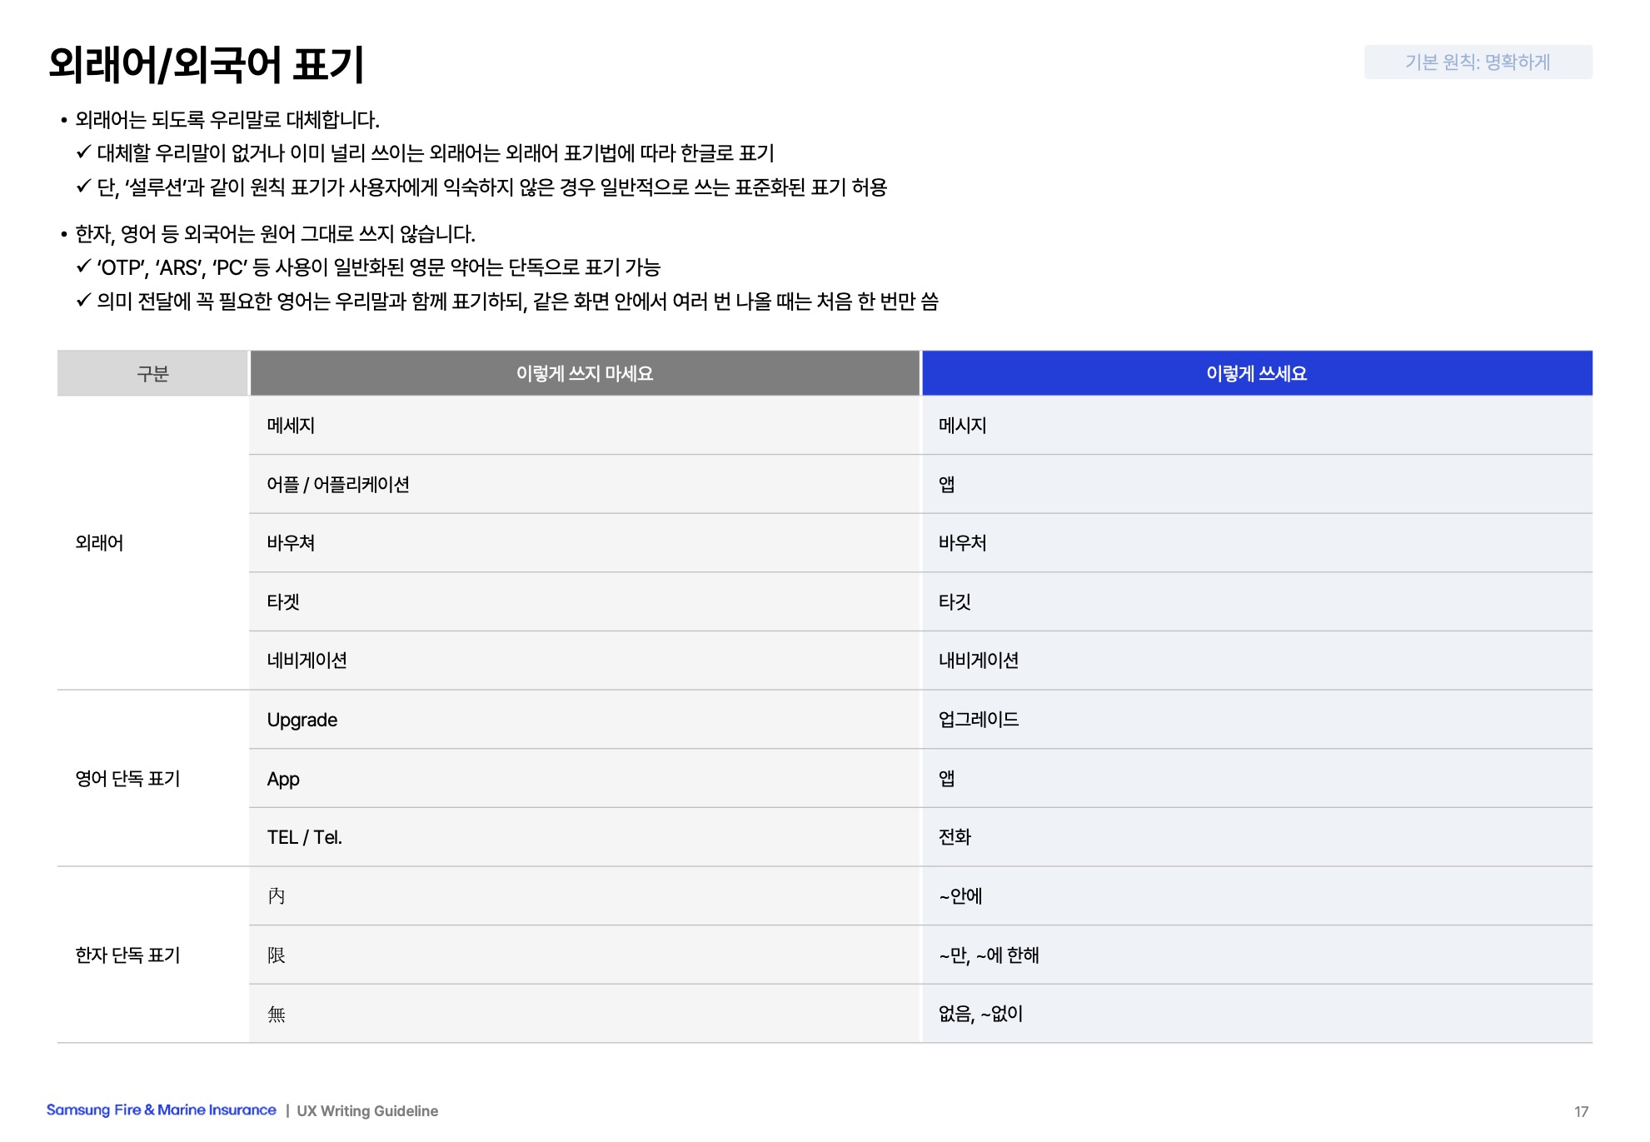Viewport: 1650px width, 1142px height.
Task: Click the checkmark before 'OTP', 'ARS', 'PC'
Action: 83,267
